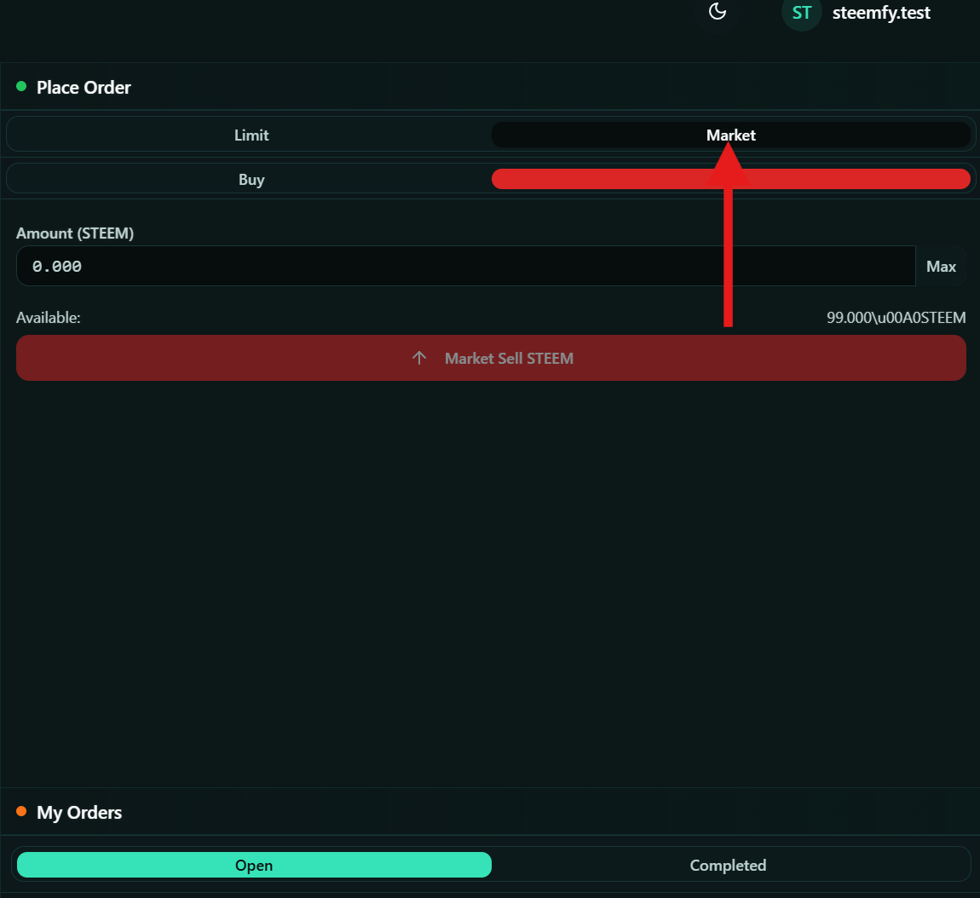Click the available balance 99.000 STEEM
Screen dimensions: 980x898
(x=896, y=318)
